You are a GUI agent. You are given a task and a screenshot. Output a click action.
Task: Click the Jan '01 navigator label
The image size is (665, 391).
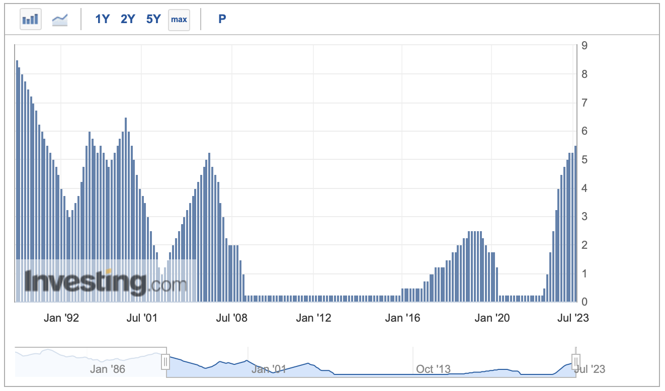pyautogui.click(x=269, y=369)
